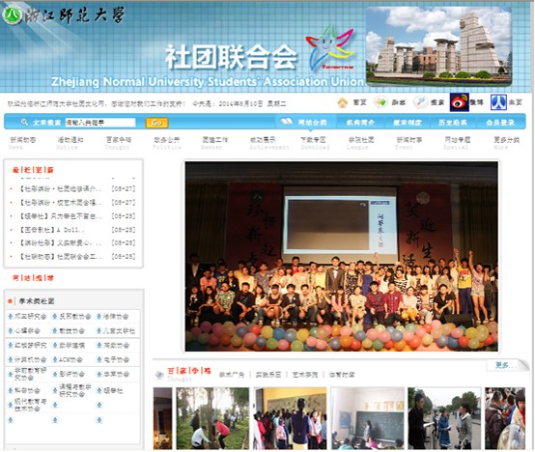Open the News navigation menu item

pyautogui.click(x=22, y=143)
